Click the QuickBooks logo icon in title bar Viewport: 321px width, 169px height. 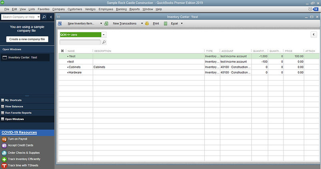point(2,3)
